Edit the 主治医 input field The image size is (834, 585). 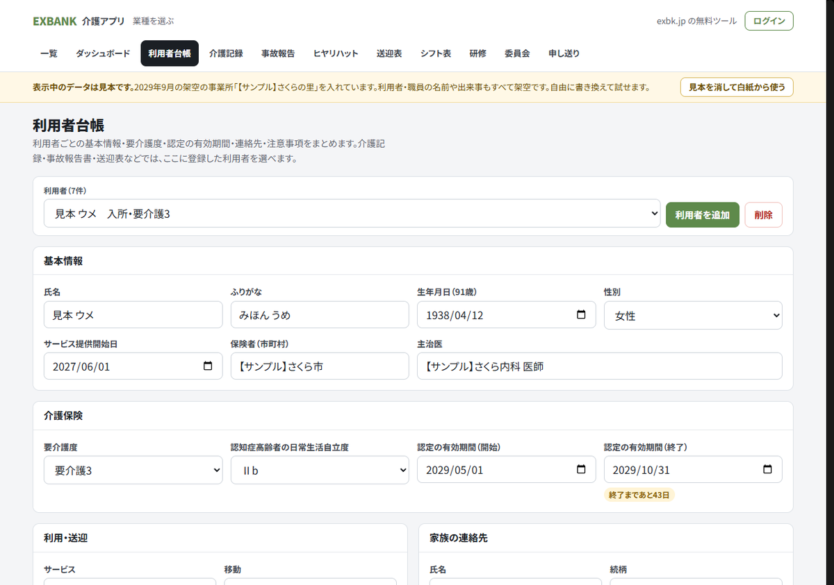click(600, 366)
